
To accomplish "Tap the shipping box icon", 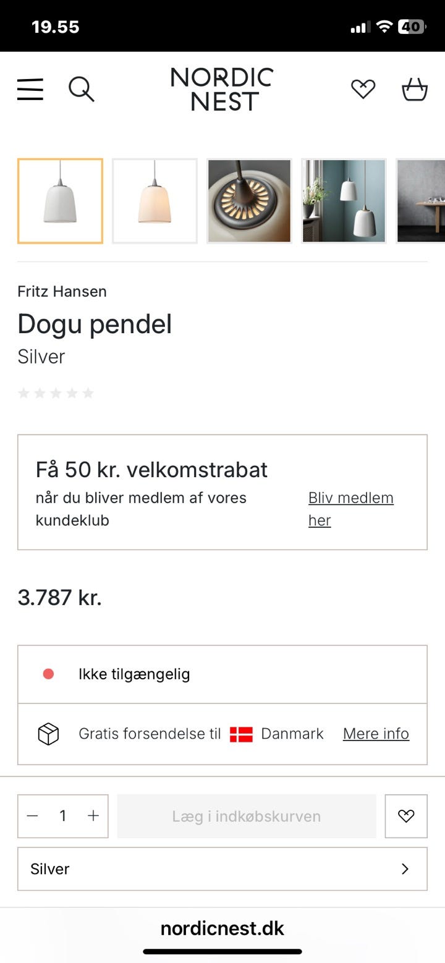I will [48, 734].
